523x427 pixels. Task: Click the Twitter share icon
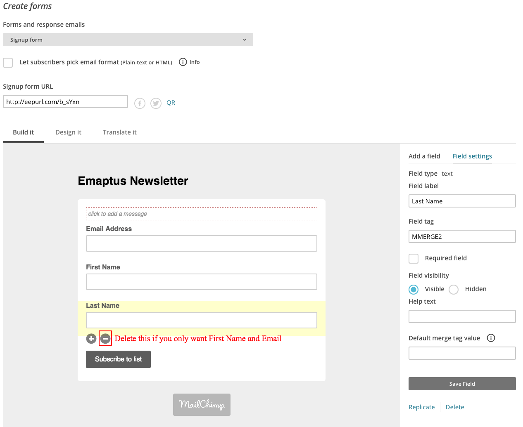click(156, 103)
